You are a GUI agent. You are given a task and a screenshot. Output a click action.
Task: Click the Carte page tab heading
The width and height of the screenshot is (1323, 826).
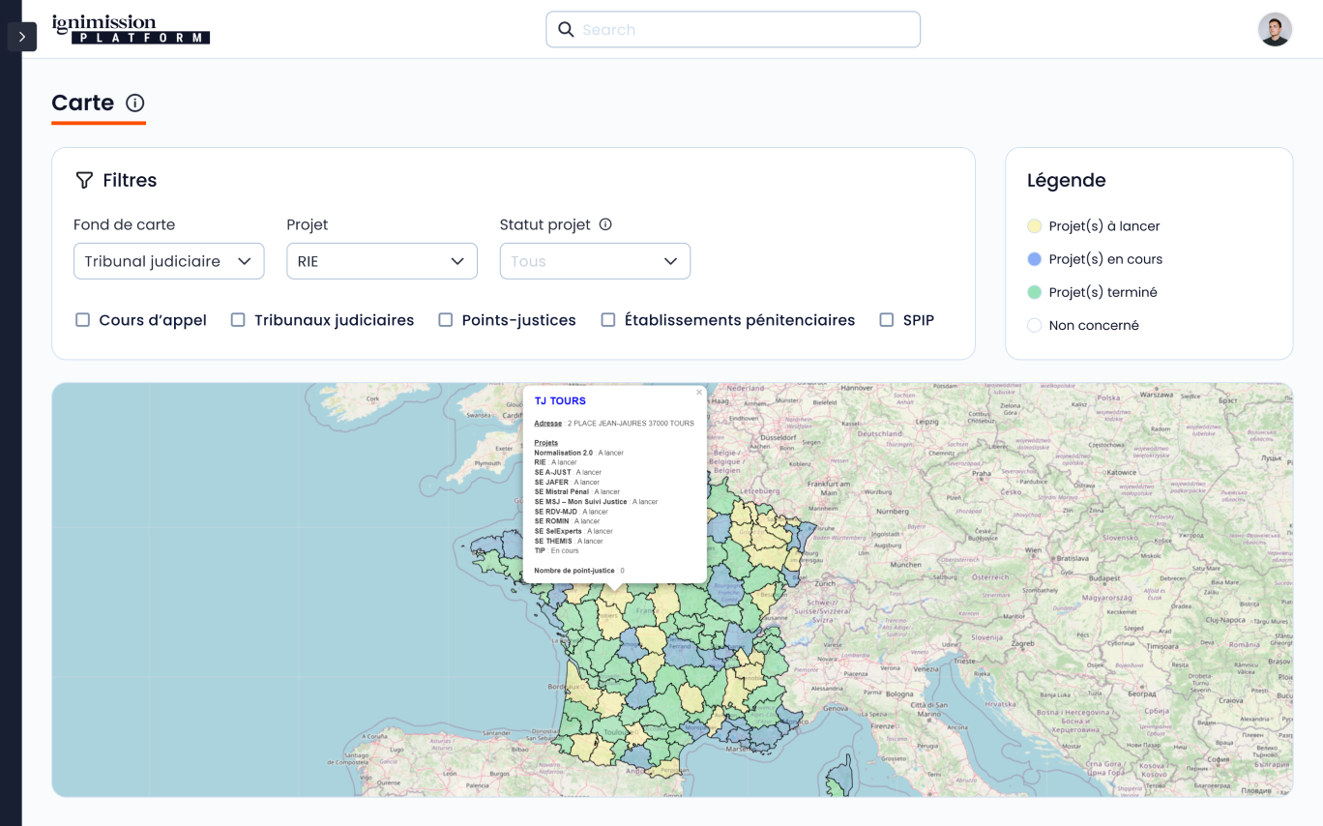83,103
